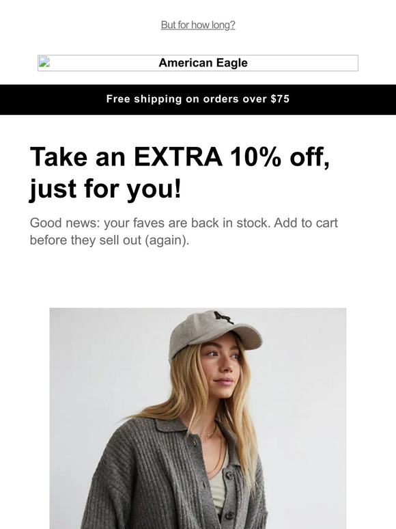Open the "But for how long?" link

click(x=198, y=25)
